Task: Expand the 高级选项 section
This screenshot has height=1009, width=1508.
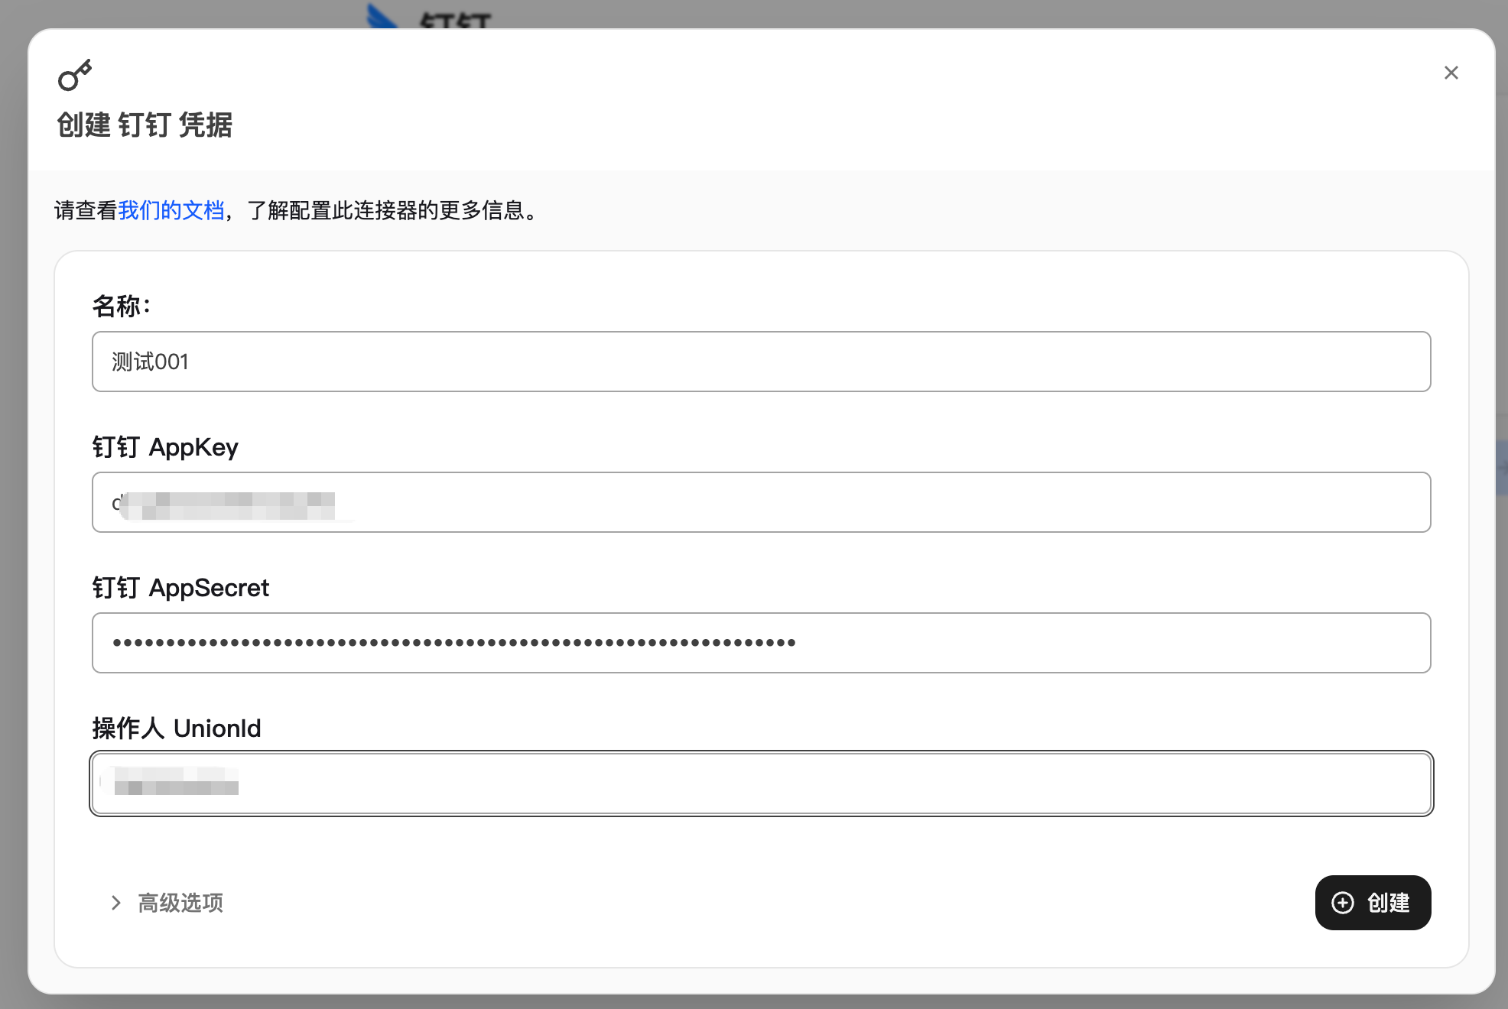Action: (x=167, y=903)
